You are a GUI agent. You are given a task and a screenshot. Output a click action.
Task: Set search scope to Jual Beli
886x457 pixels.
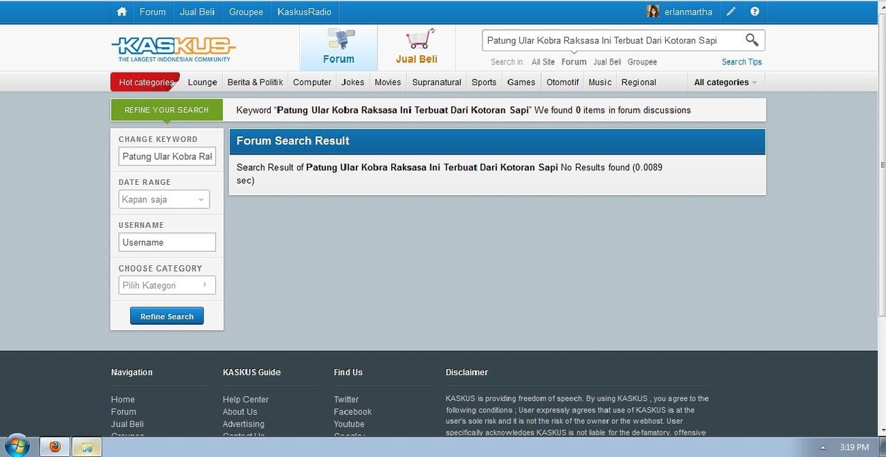pyautogui.click(x=607, y=62)
